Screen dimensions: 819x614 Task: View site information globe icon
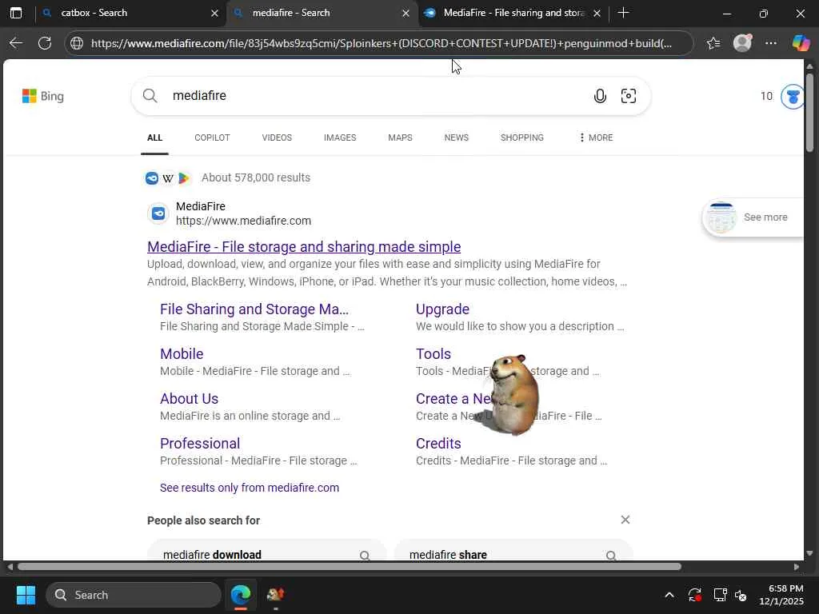point(77,43)
